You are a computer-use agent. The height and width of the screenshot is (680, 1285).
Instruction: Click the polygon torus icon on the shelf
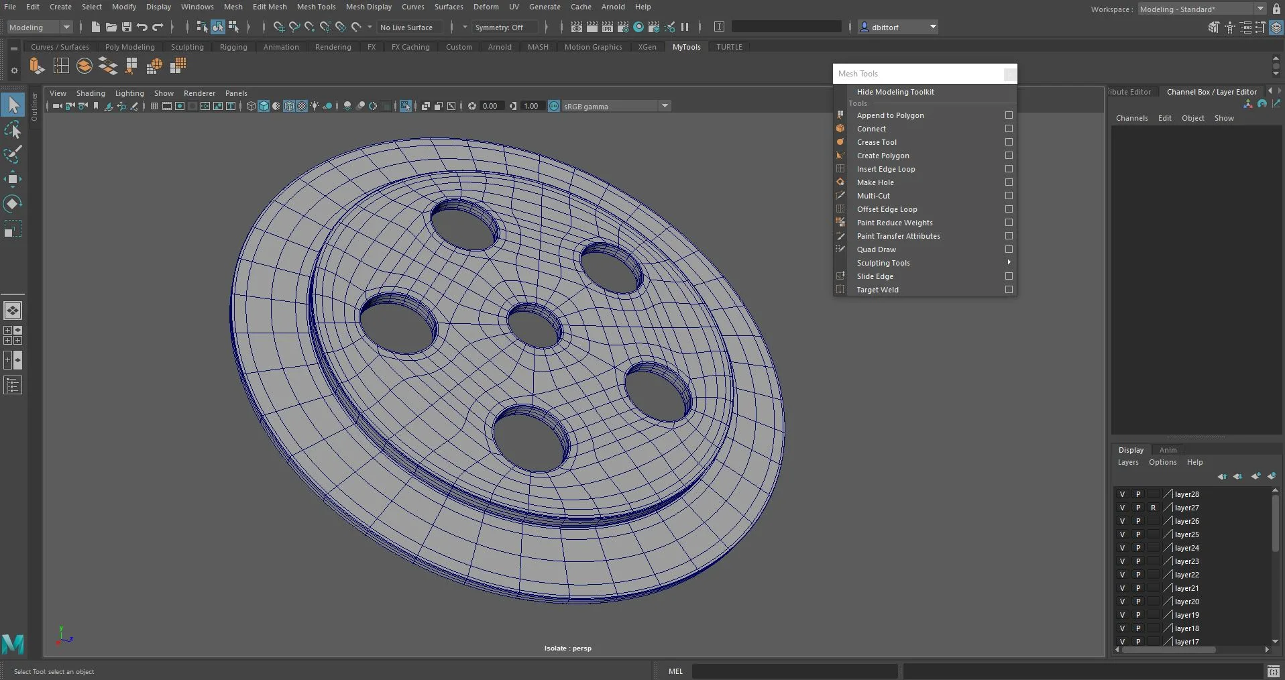click(84, 65)
